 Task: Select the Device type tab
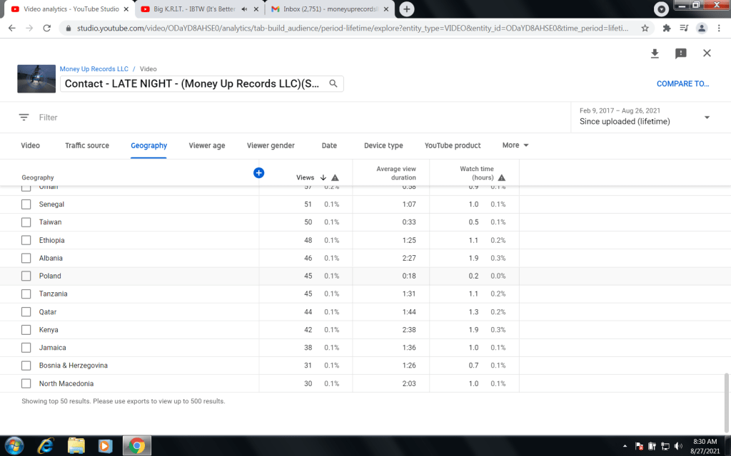[383, 145]
